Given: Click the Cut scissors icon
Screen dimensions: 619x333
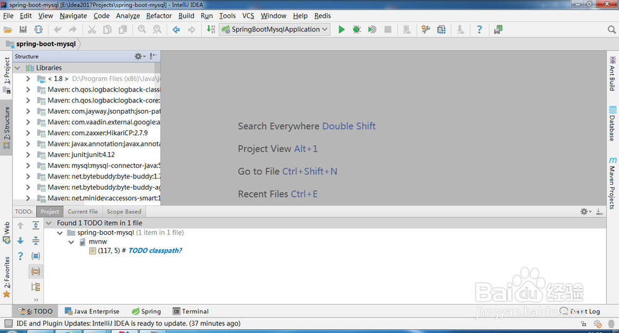Looking at the screenshot, I should coord(92,30).
